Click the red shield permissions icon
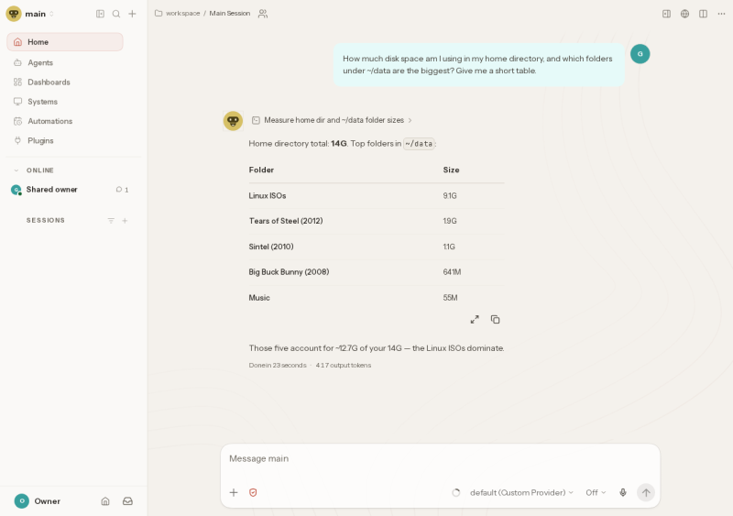 [x=253, y=492]
